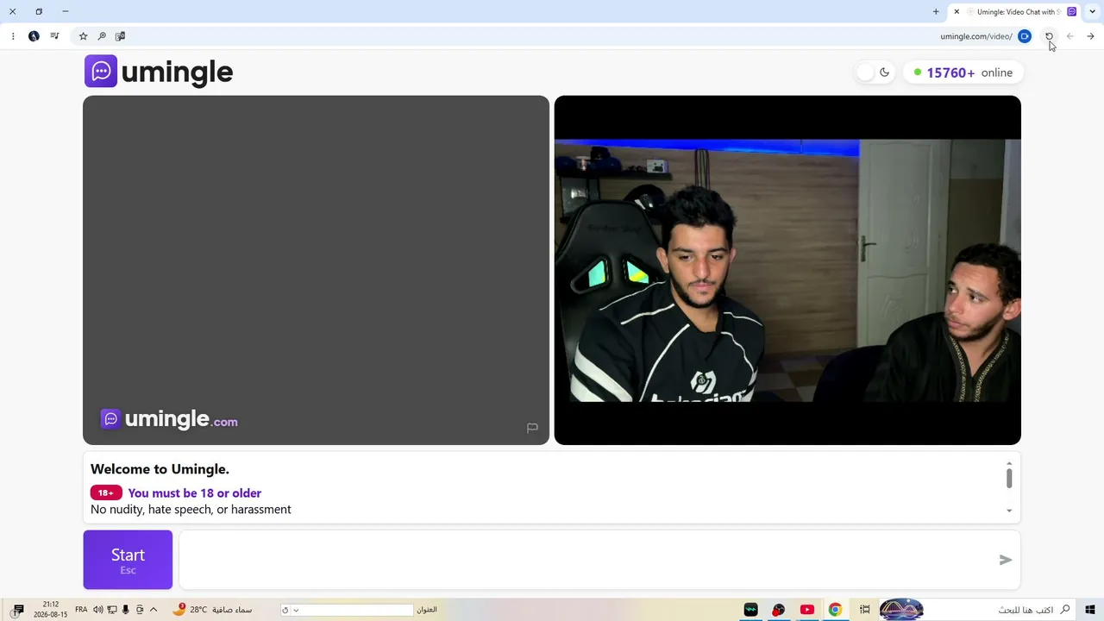Open a new browser tab
This screenshot has width=1104, height=621.
tap(936, 12)
